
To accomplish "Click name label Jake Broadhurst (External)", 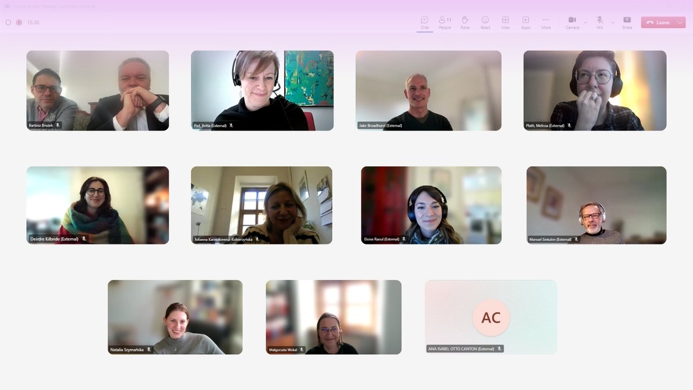I will click(x=380, y=125).
